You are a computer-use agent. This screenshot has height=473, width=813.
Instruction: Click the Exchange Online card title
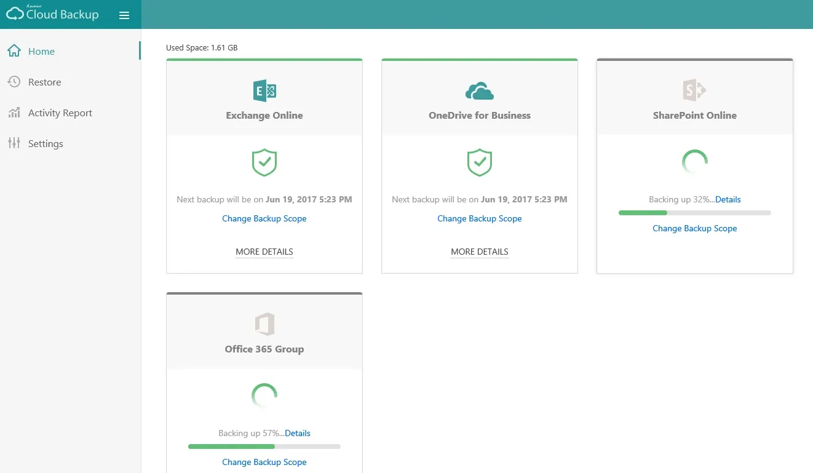click(264, 115)
